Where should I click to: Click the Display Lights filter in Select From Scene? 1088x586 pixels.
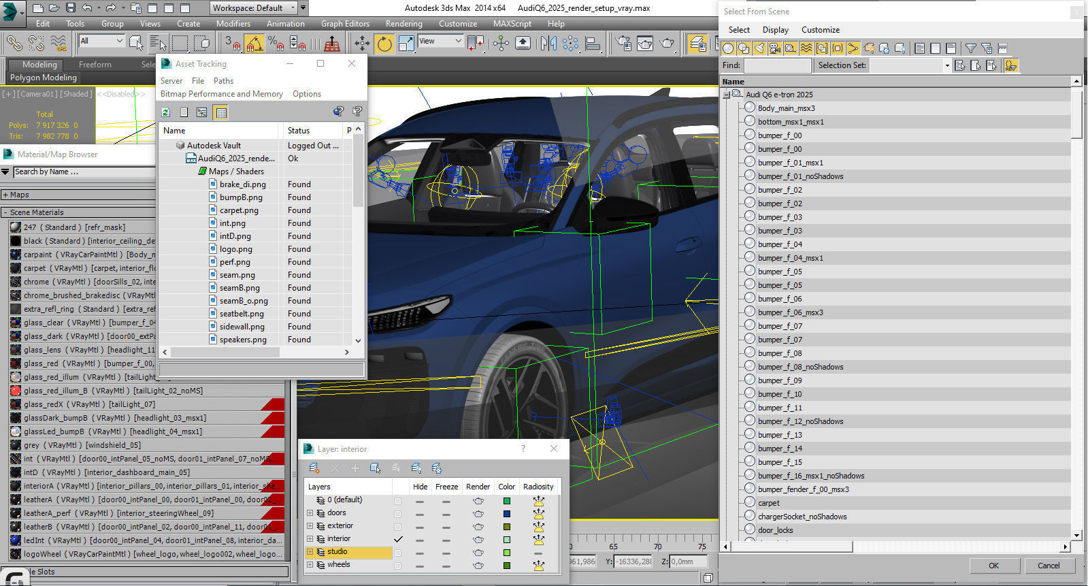pos(759,48)
